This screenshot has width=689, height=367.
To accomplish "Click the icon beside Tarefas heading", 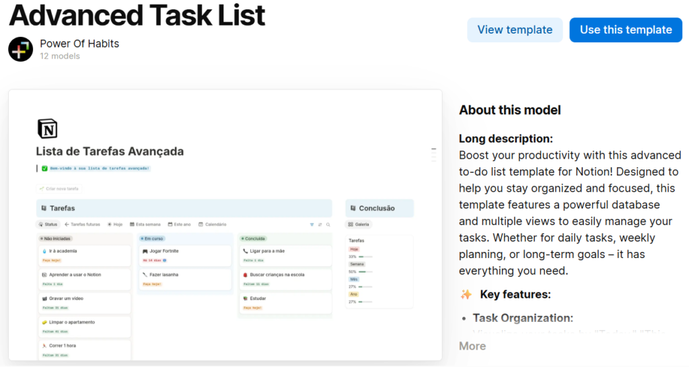I will (44, 208).
